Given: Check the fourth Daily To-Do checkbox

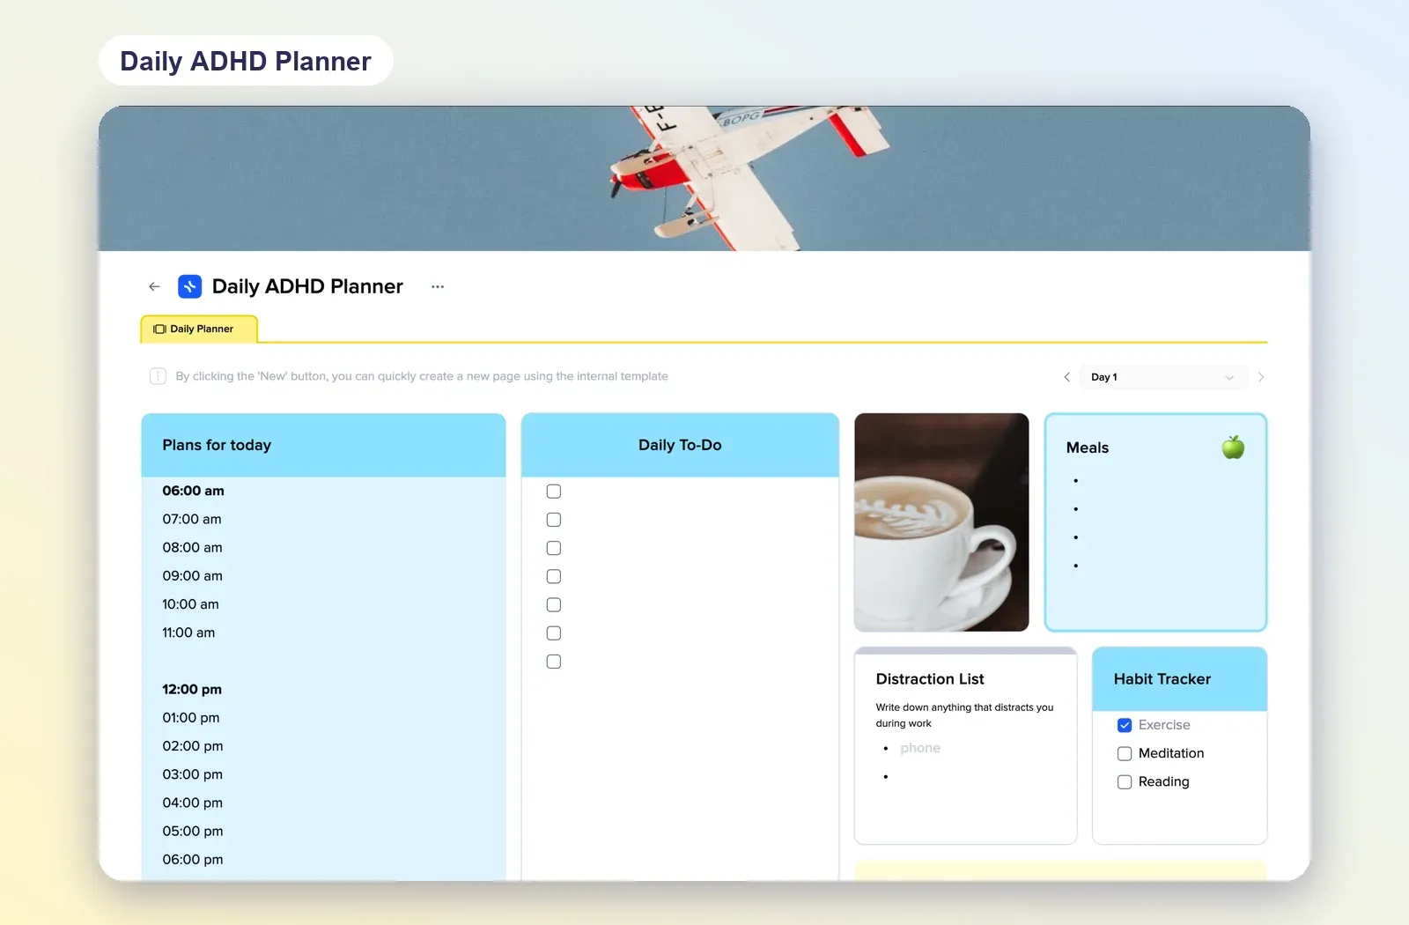Looking at the screenshot, I should tap(554, 576).
